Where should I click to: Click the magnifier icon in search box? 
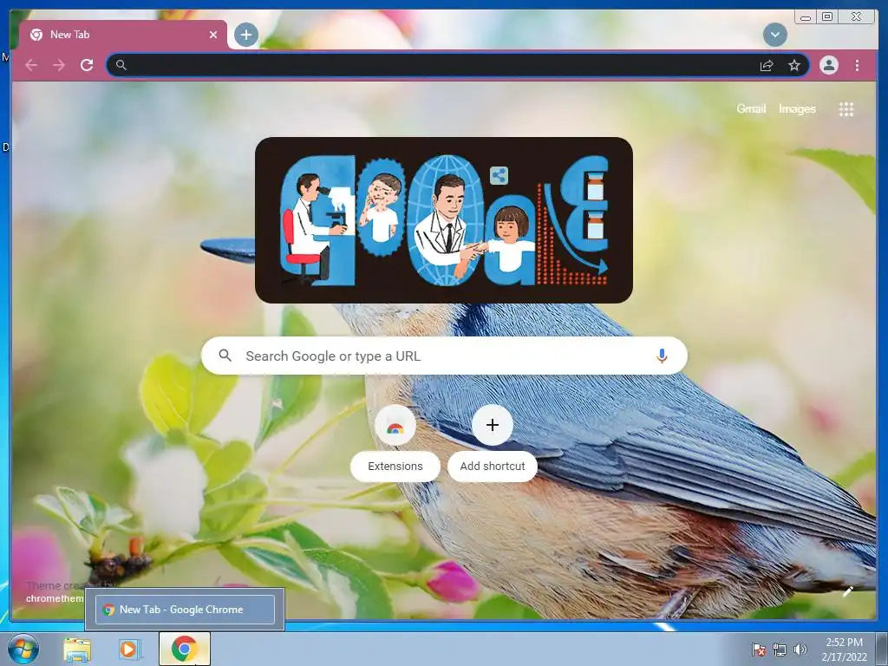click(x=225, y=356)
